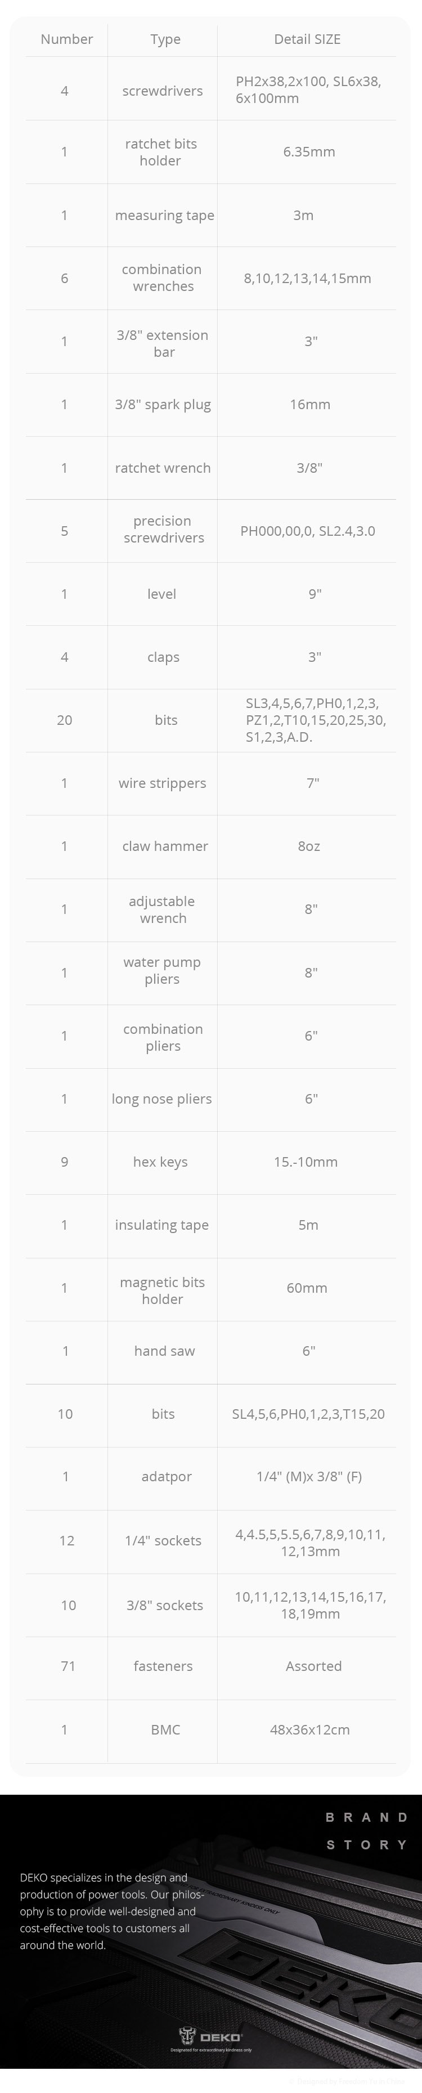
Task: Click the '1/4" sockets' type cell
Action: (163, 1540)
